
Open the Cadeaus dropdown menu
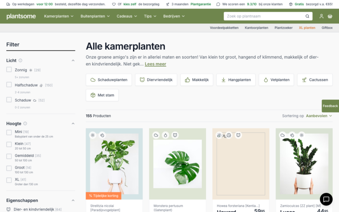pyautogui.click(x=127, y=16)
